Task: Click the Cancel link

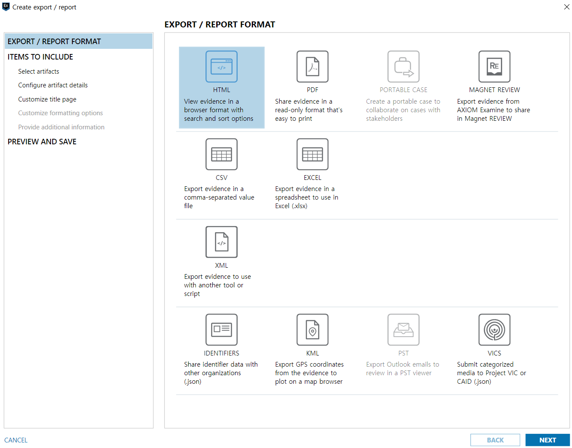Action: (16, 440)
